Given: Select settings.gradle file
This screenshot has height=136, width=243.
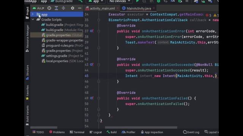Looking at the screenshot, I should [62, 56].
